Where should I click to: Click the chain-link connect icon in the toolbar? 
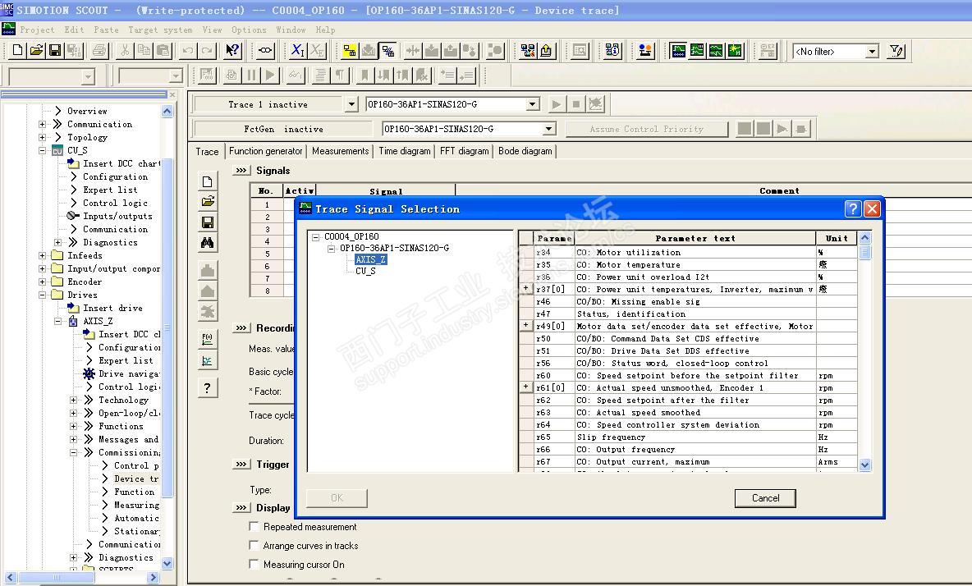click(x=265, y=50)
